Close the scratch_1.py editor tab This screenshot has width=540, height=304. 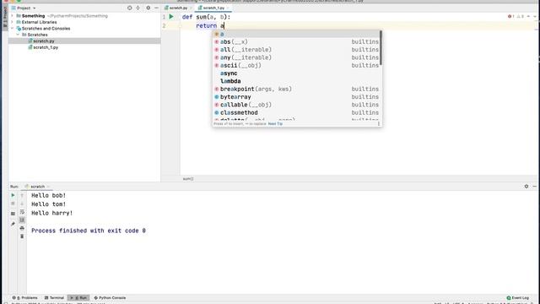coord(228,8)
